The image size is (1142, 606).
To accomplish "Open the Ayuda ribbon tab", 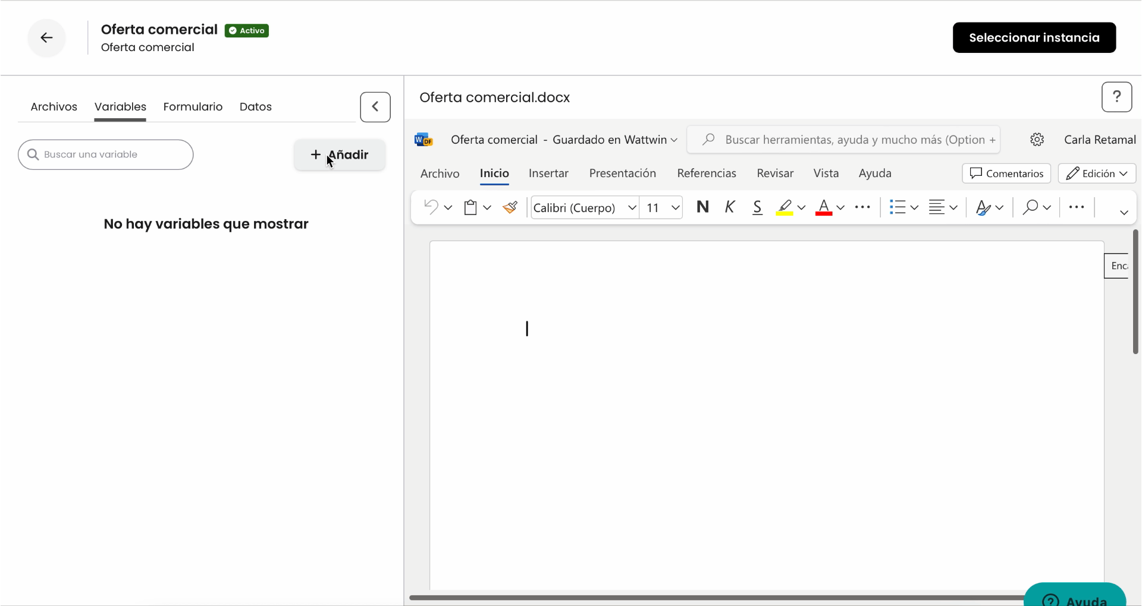I will 875,173.
